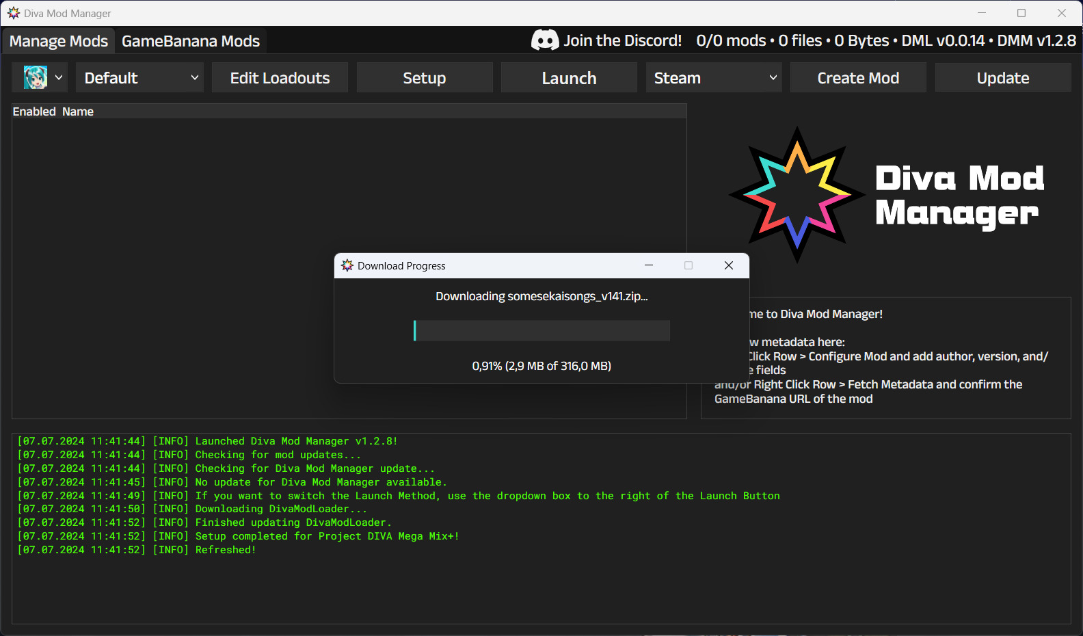Maximize the main Diva Mod Manager window
Viewport: 1083px width, 636px height.
(1021, 13)
